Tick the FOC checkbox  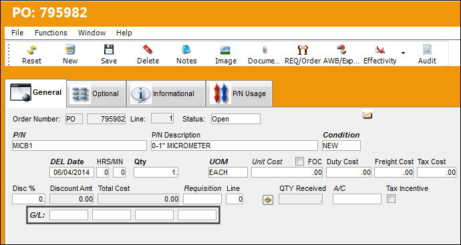[299, 162]
